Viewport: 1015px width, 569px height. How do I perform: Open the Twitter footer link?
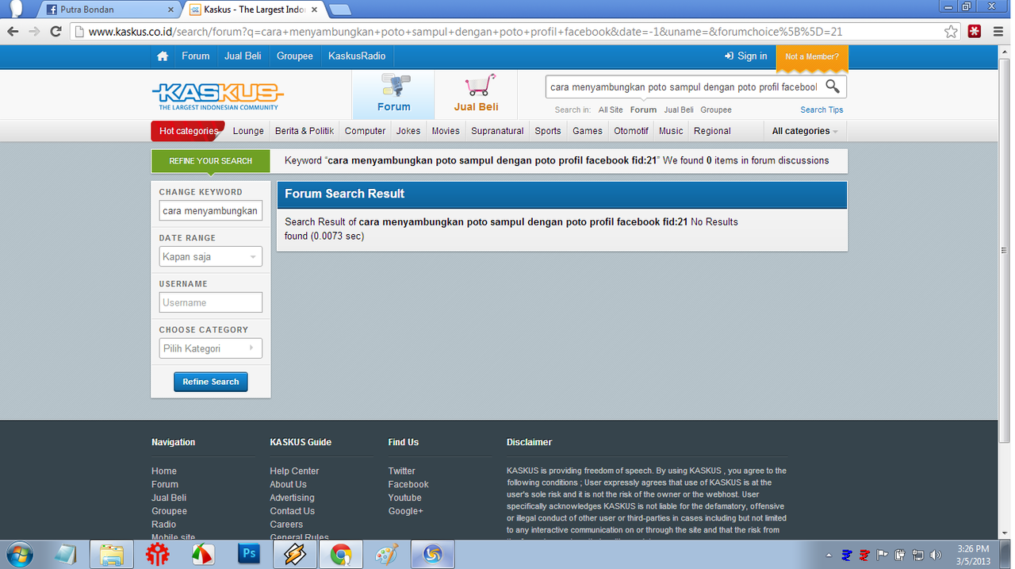point(401,471)
